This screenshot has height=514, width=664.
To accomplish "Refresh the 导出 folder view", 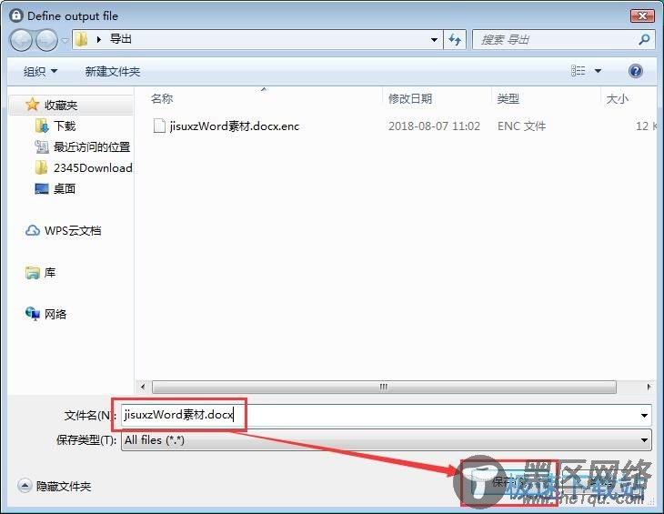I will tap(455, 40).
